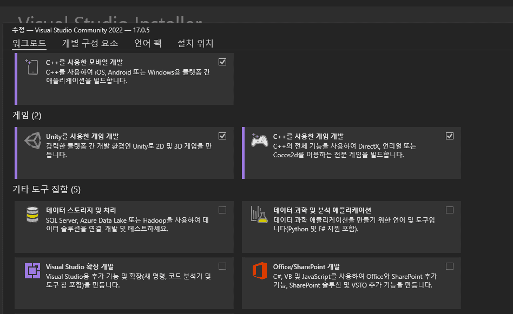This screenshot has width=513, height=314.
Task: Uncheck Unity를 사용한 게임 개발 workload
Action: point(222,136)
